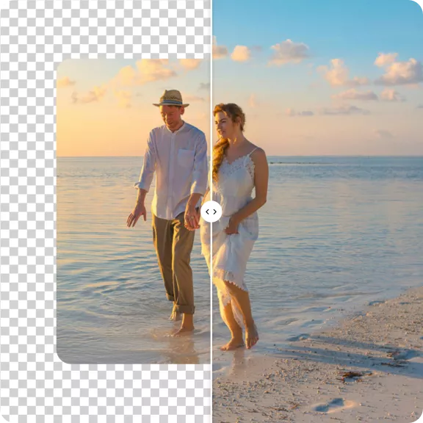This screenshot has width=423, height=423.
Task: Click the left chevron inside the slider handle
Action: [207, 211]
